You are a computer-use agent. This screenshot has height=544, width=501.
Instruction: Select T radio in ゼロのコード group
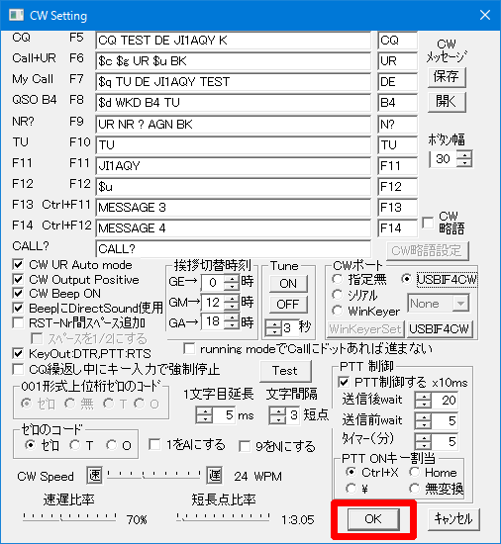[74, 445]
